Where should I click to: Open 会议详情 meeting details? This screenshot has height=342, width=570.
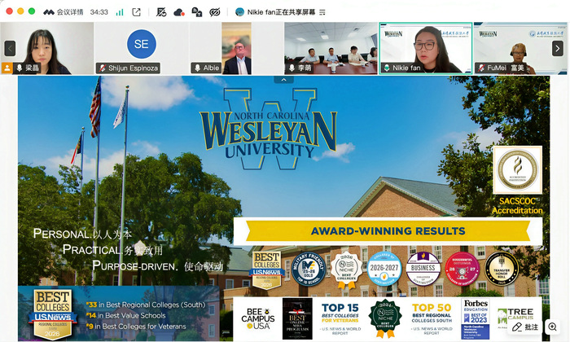pos(64,12)
